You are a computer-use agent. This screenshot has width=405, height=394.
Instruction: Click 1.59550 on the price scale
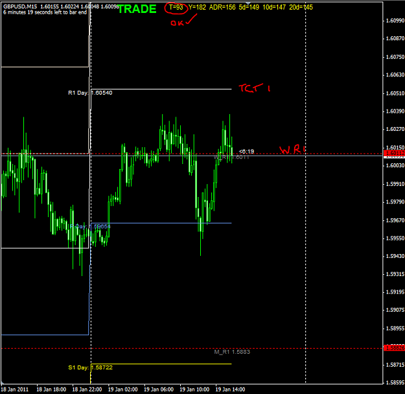(x=395, y=238)
